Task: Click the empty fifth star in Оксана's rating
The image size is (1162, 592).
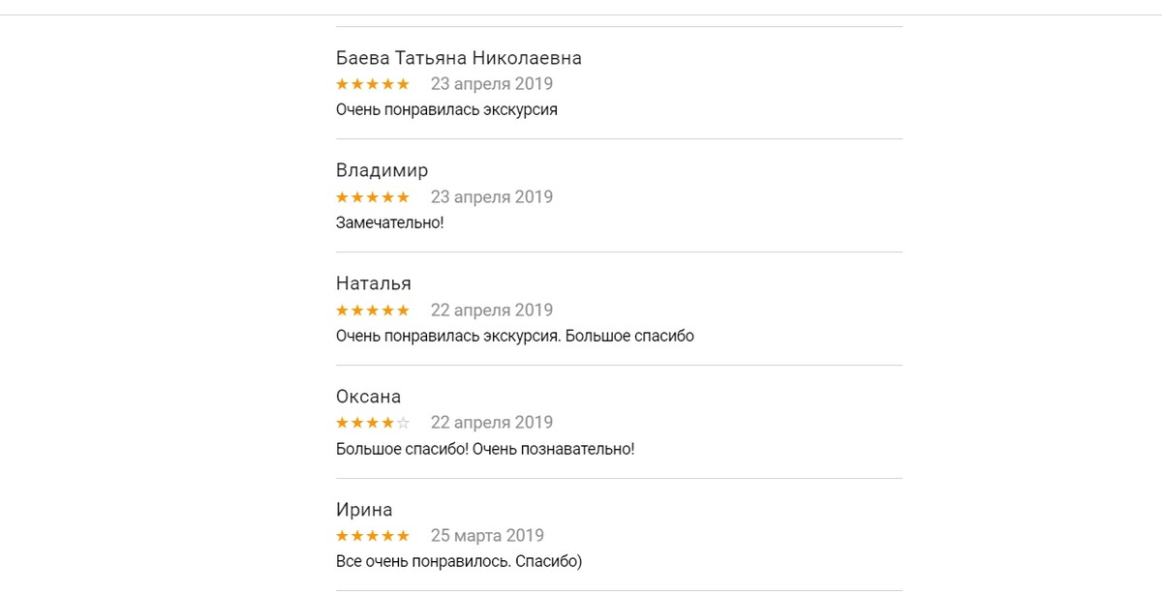Action: [404, 423]
